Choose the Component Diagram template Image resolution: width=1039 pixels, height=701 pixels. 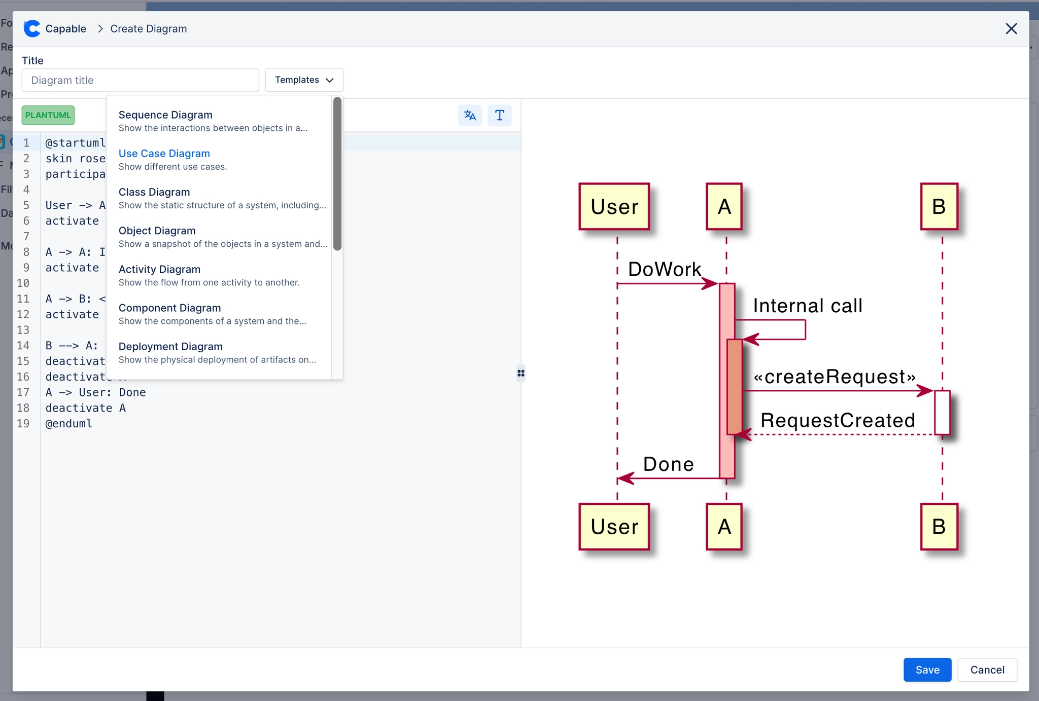coord(220,314)
